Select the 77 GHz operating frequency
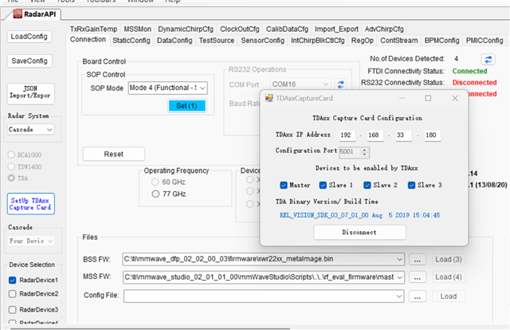The image size is (510, 330). coord(155,194)
